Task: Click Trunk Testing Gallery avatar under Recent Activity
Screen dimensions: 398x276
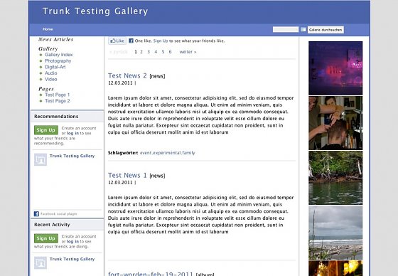Action: pos(41,262)
